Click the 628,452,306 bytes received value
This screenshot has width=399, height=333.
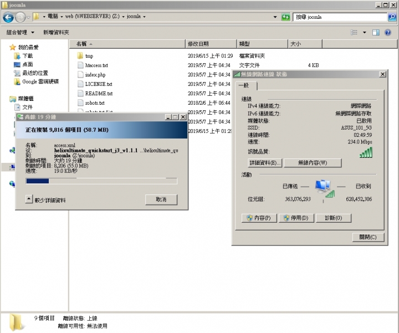359,199
